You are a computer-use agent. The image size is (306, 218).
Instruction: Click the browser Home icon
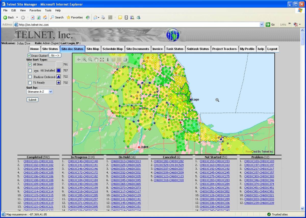(45, 17)
